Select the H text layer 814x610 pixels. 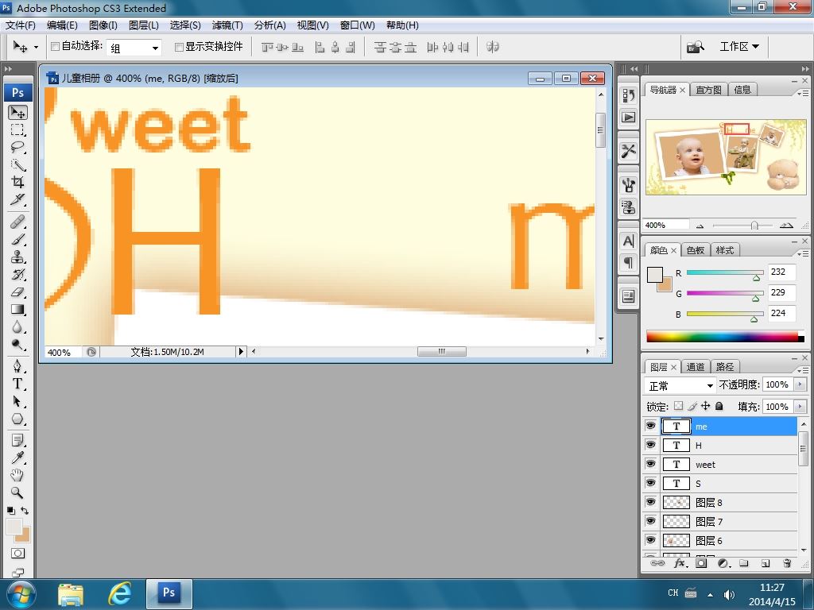pyautogui.click(x=739, y=446)
